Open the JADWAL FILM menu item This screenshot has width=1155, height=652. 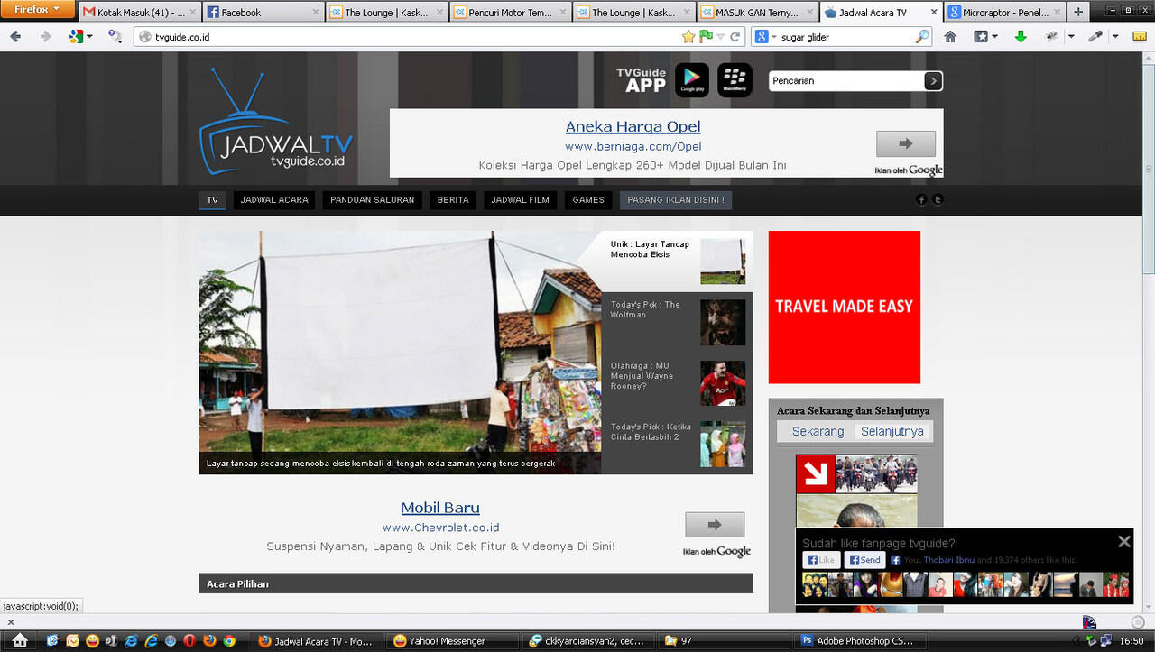pyautogui.click(x=521, y=200)
